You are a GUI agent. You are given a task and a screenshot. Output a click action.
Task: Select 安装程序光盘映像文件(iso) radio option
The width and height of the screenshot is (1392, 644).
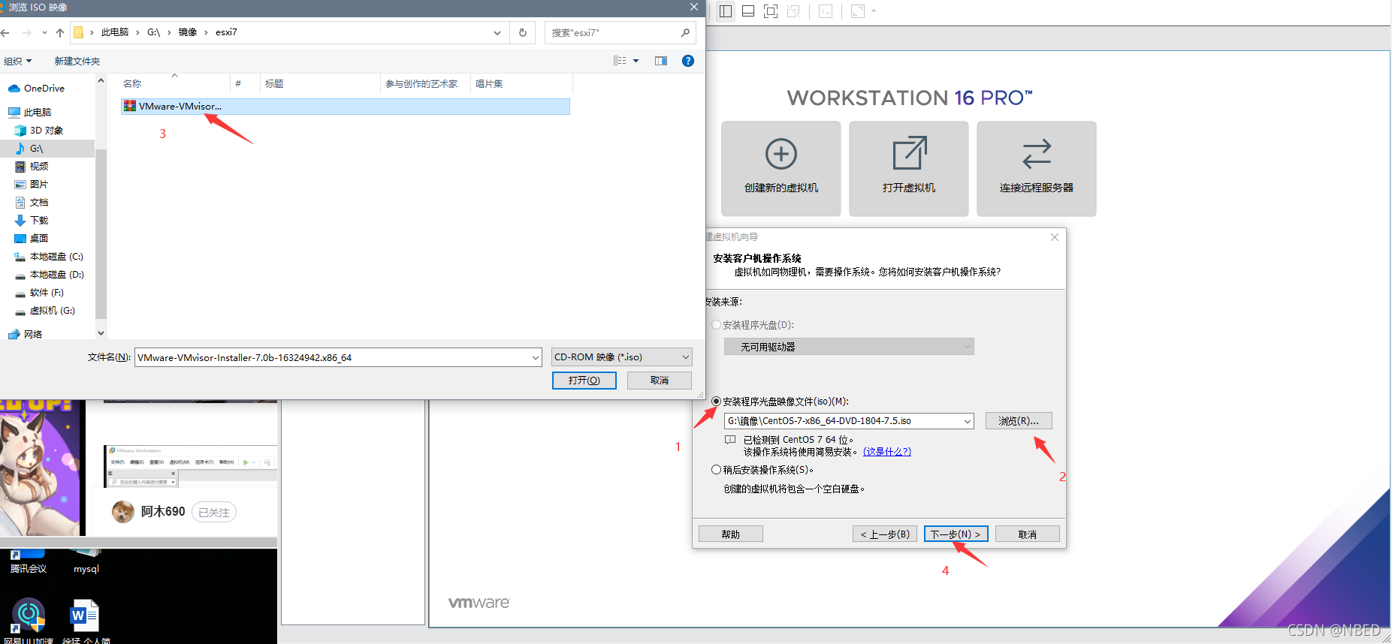click(x=716, y=402)
